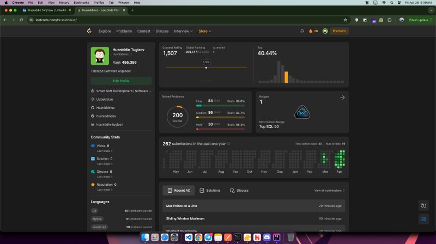
Task: Click the Medium problems progress bar
Action: point(220,117)
